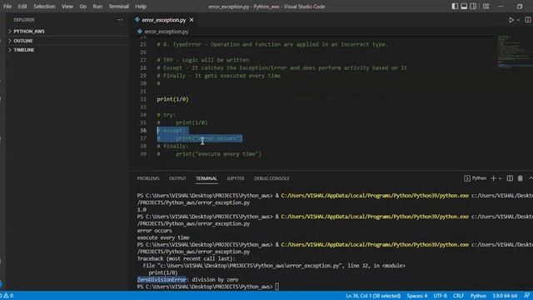
Task: Click line number 36 in the gutter
Action: (x=143, y=131)
